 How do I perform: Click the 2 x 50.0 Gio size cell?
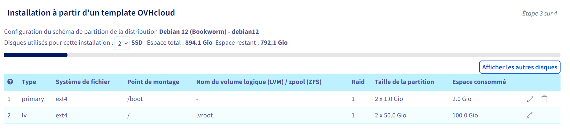[390, 115]
